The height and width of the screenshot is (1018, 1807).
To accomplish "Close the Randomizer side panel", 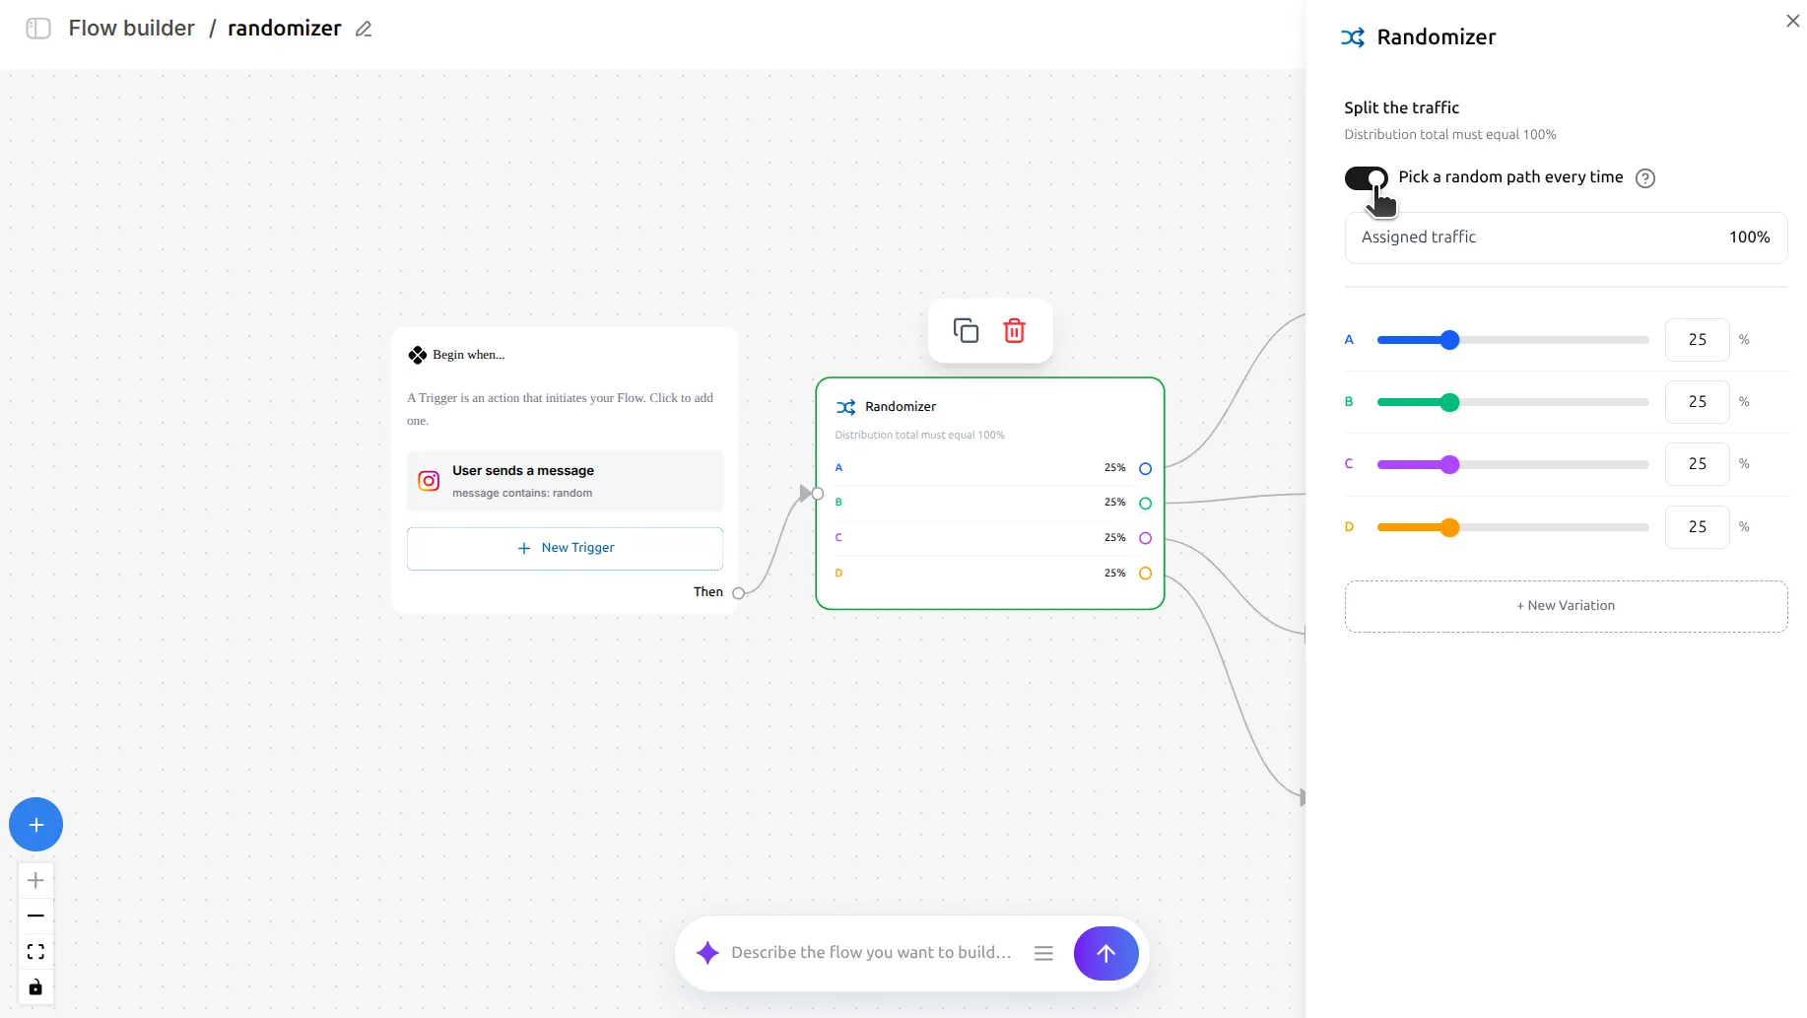I will [1792, 21].
